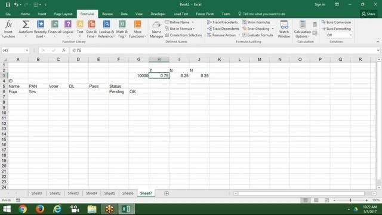
Task: Click Euro Formatting
Action: (336, 29)
